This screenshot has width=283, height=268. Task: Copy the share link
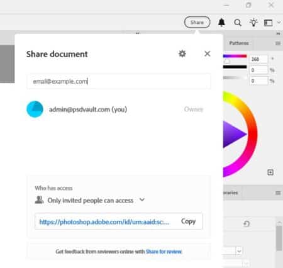(188, 221)
